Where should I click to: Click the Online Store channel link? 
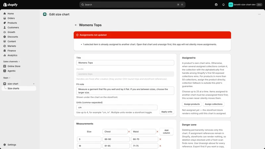[14, 66]
